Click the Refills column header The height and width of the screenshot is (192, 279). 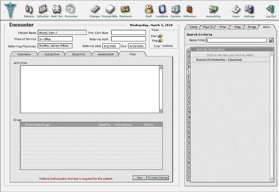tap(149, 125)
